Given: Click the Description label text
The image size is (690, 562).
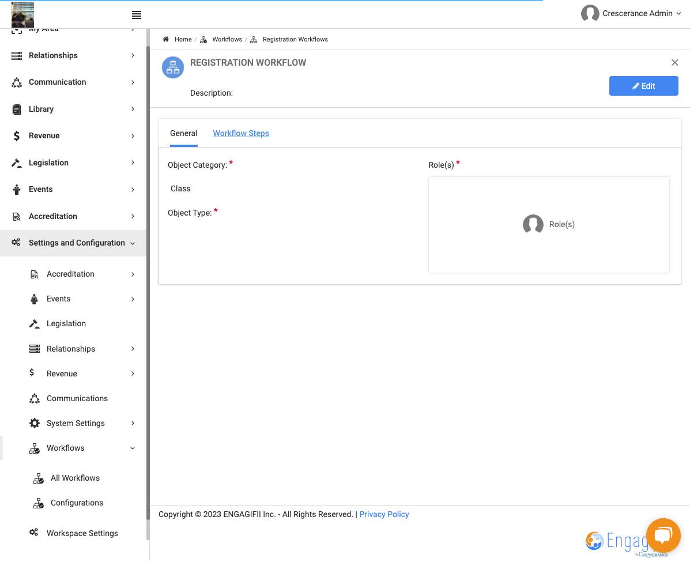Looking at the screenshot, I should tap(211, 93).
